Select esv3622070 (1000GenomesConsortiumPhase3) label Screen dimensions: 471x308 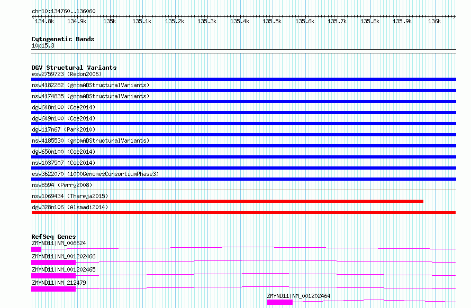click(x=95, y=174)
